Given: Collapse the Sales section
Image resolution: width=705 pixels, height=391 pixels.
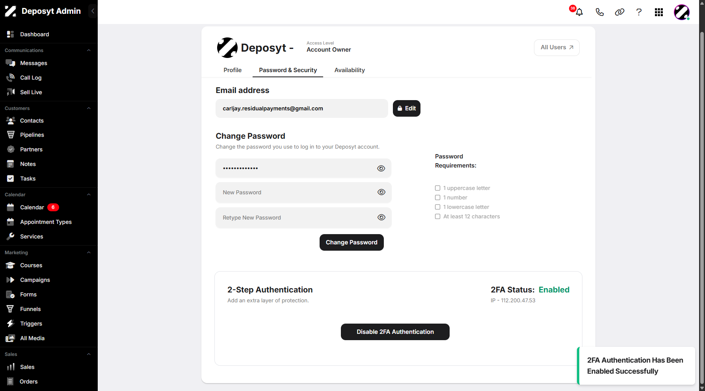Looking at the screenshot, I should [89, 354].
